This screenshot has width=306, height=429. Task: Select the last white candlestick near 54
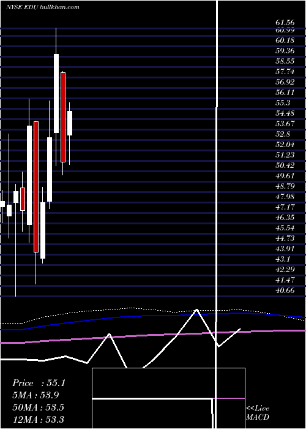click(70, 123)
